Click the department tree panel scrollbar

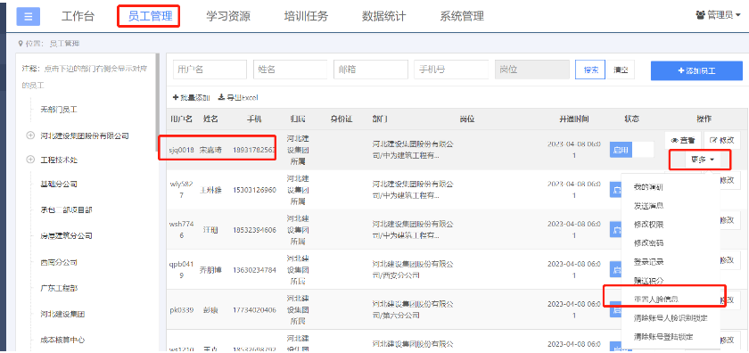[158, 103]
